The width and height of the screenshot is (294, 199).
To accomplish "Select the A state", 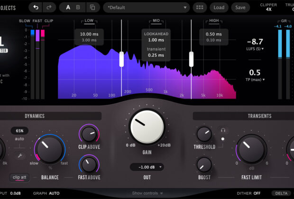I will (68, 7).
